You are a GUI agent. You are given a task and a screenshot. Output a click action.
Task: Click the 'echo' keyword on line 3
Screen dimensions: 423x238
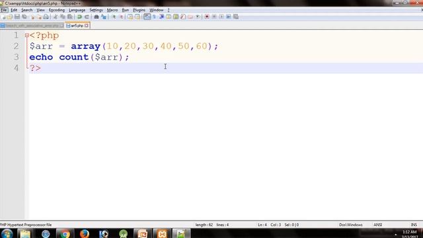[41, 57]
